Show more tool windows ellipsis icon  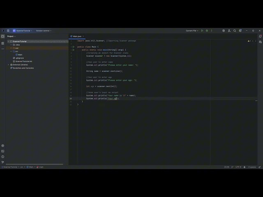[x=3, y=49]
